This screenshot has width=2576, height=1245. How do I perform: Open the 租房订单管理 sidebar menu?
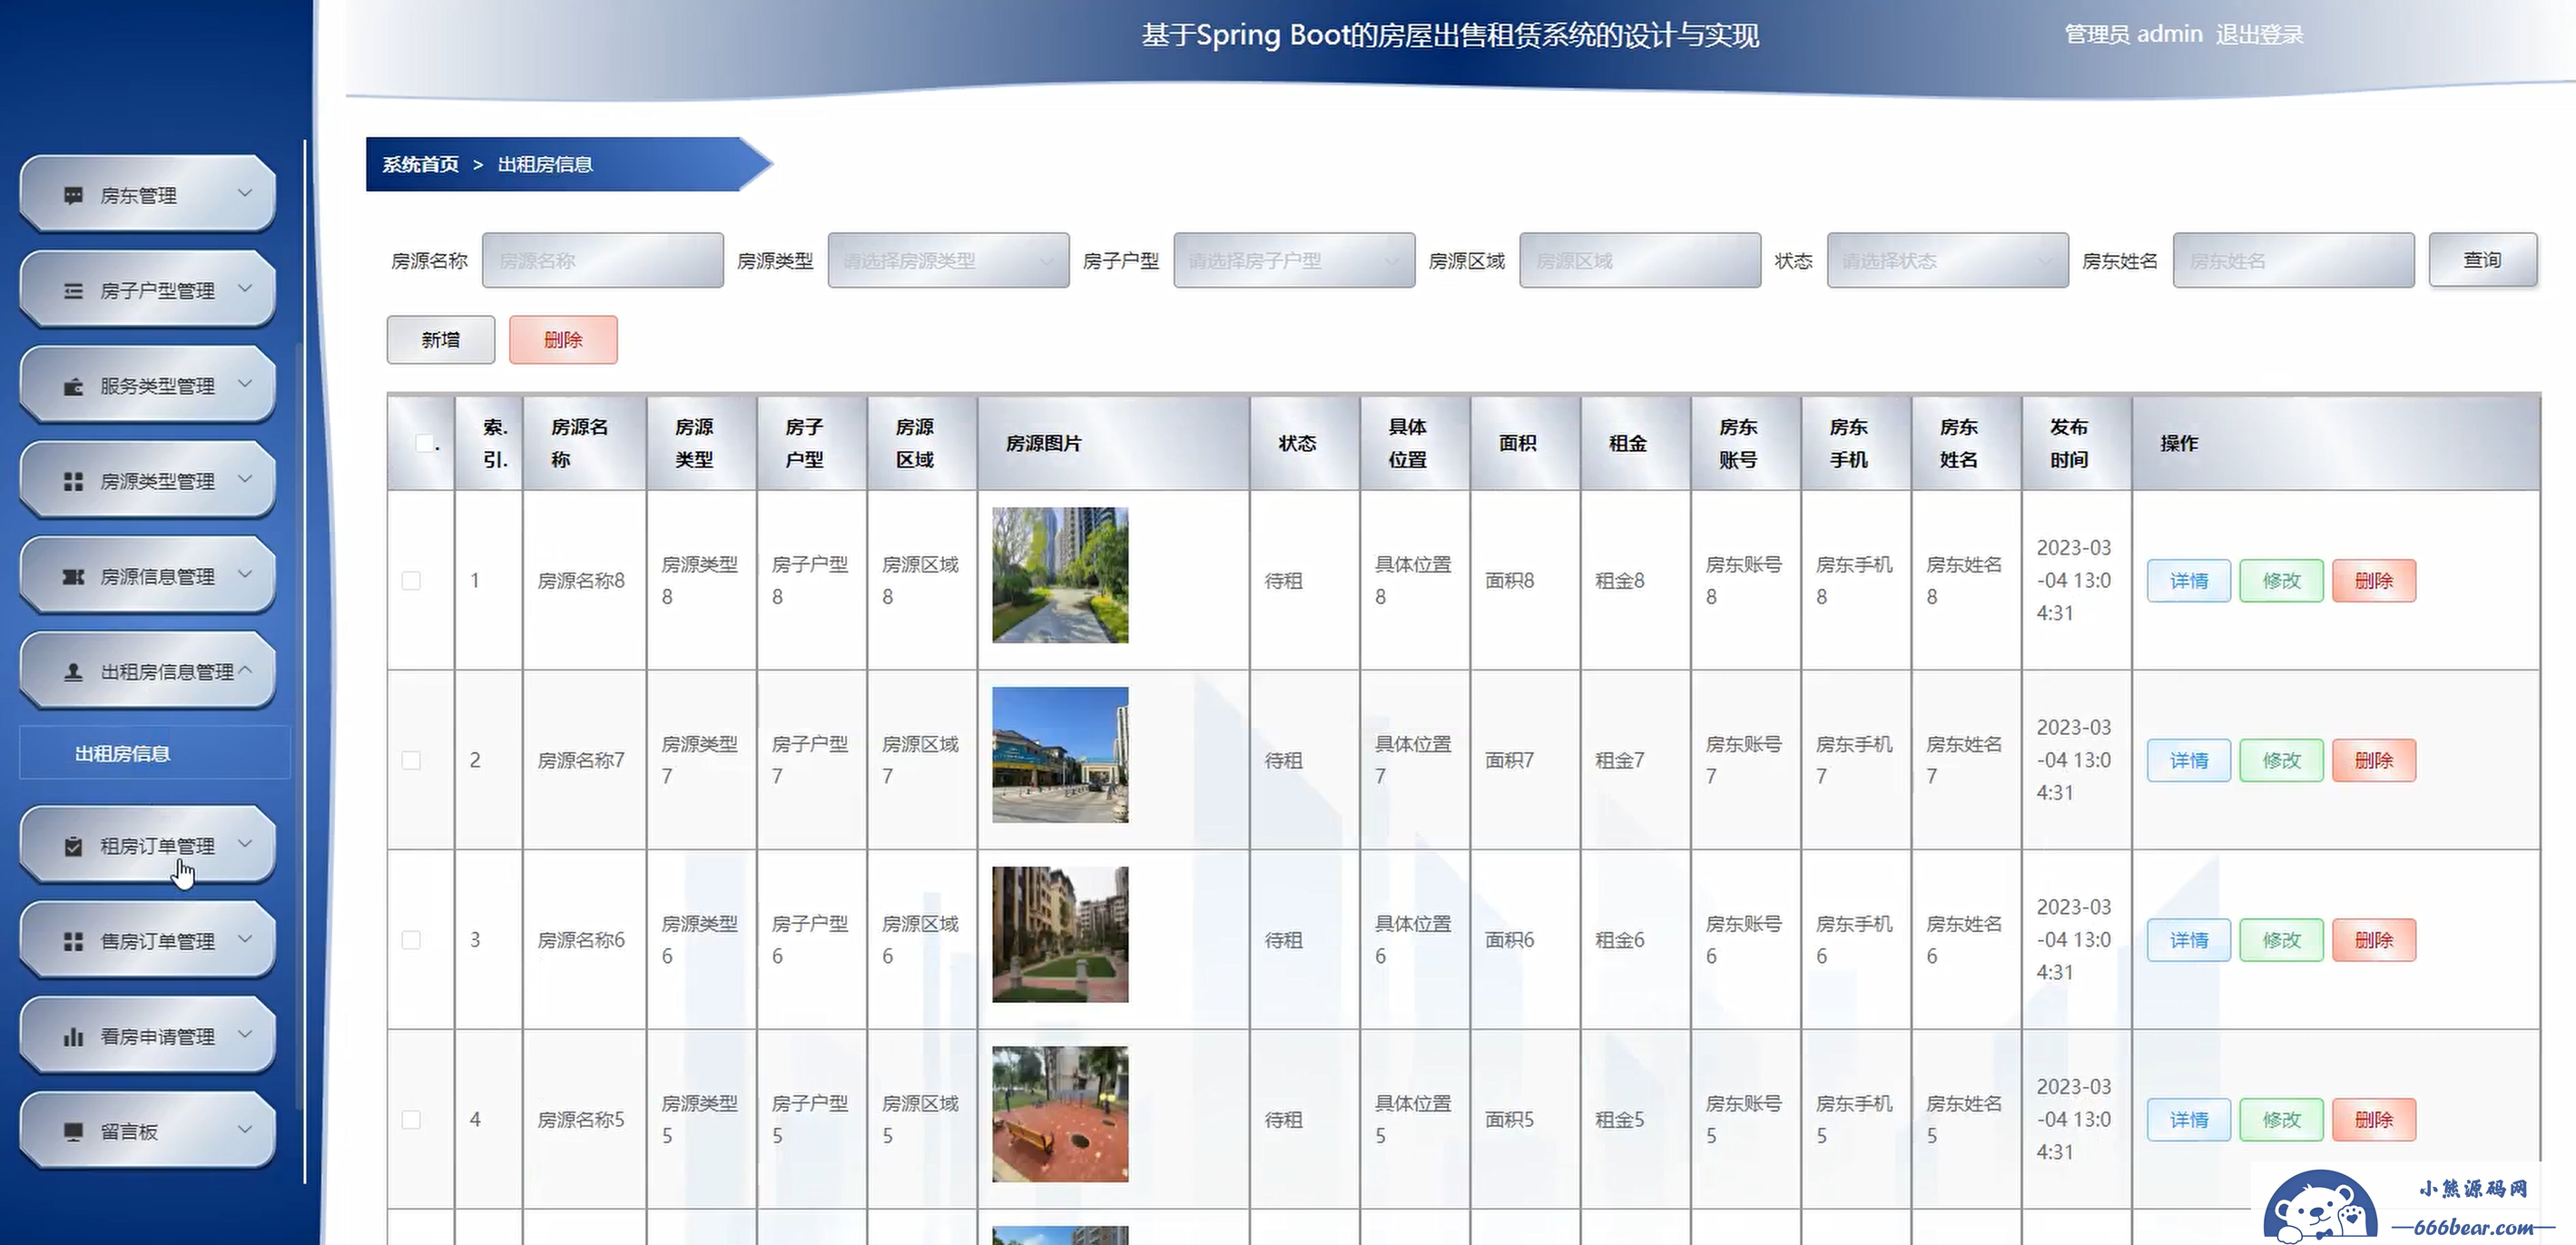tap(147, 846)
